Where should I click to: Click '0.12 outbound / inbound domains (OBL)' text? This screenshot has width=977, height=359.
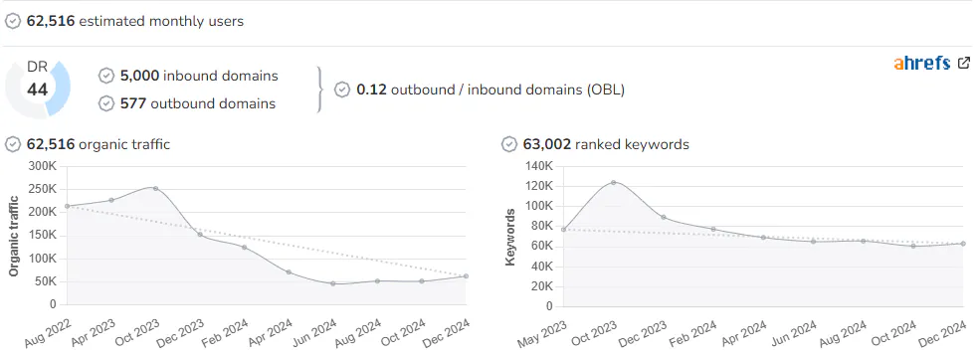point(490,90)
